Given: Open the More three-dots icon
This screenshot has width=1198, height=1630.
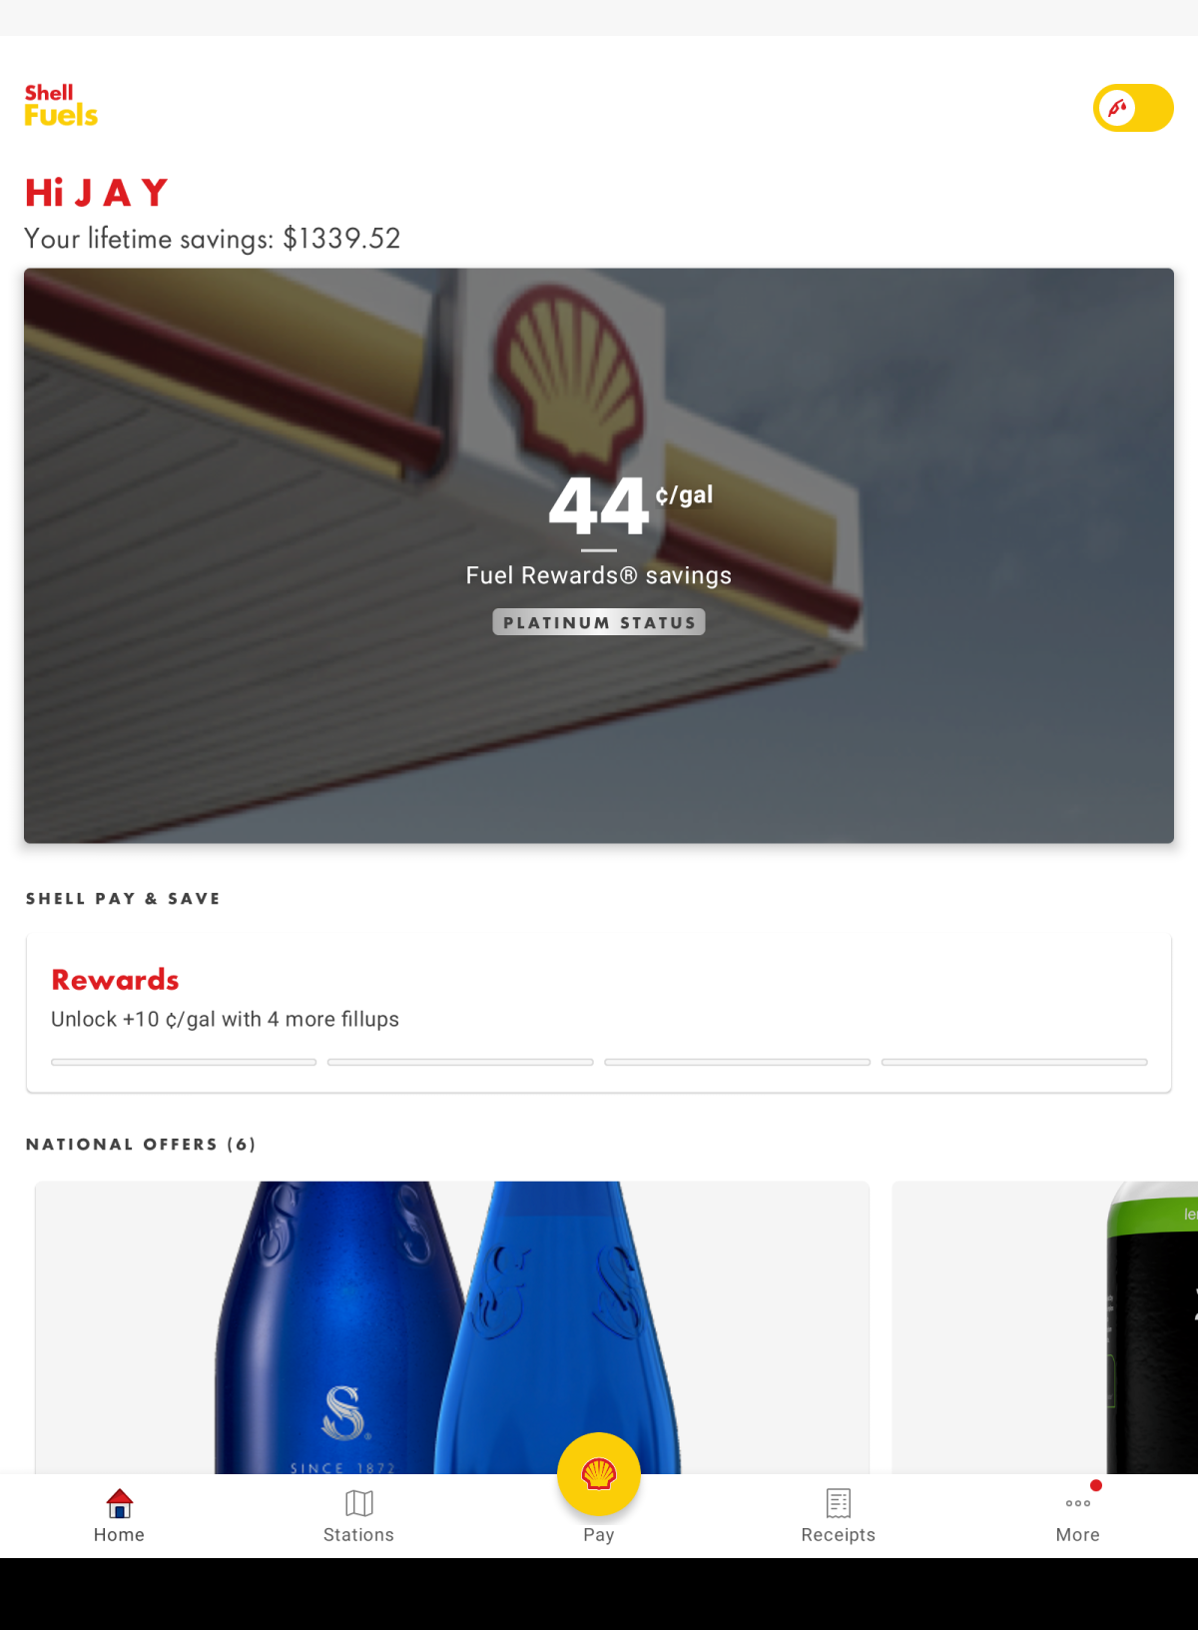Looking at the screenshot, I should [1078, 1503].
